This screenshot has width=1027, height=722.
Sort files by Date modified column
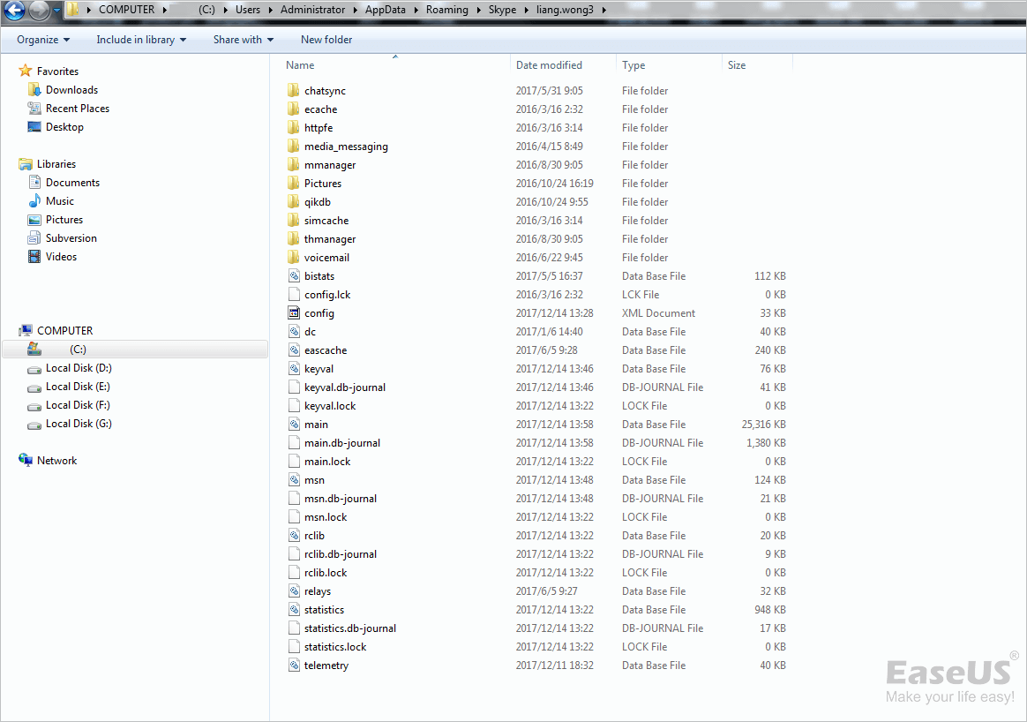click(x=549, y=65)
